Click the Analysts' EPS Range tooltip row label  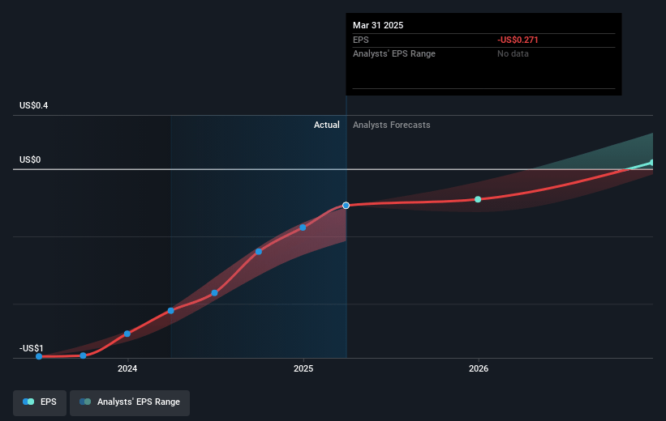pyautogui.click(x=394, y=54)
